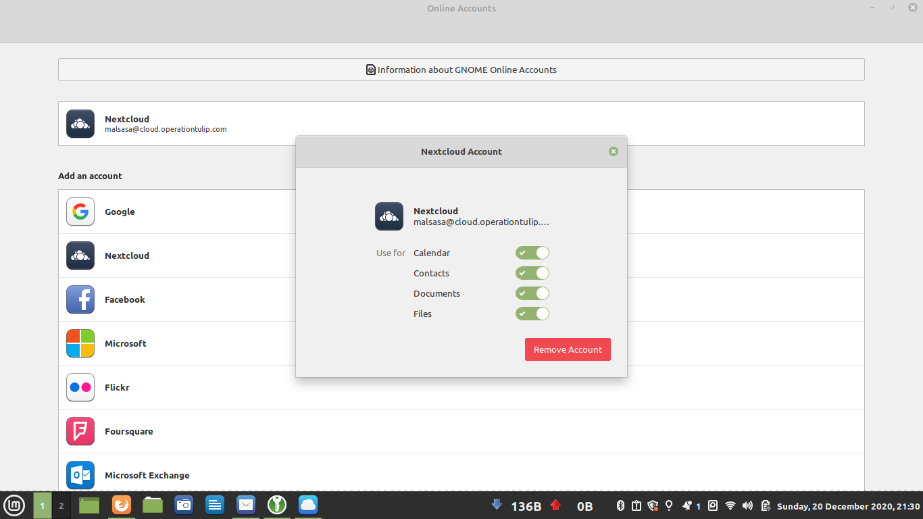Open the blue text editor app in the panel

click(x=215, y=505)
